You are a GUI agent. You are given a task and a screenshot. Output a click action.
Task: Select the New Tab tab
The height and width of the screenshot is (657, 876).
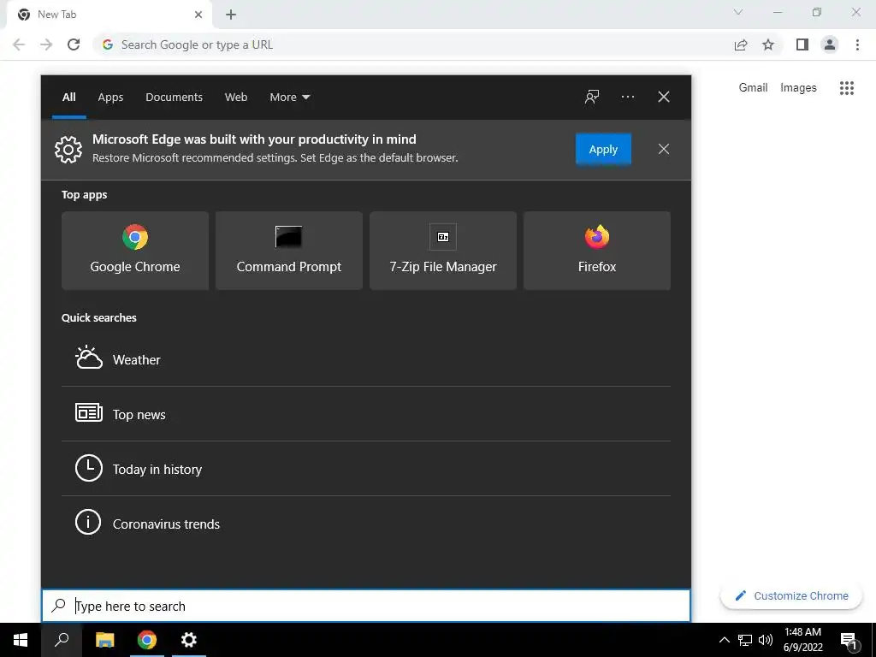click(109, 15)
